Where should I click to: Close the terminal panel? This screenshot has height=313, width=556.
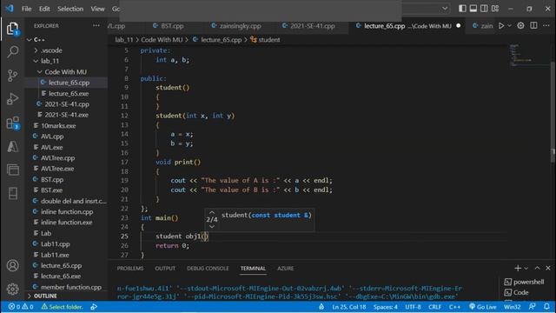[x=548, y=269]
